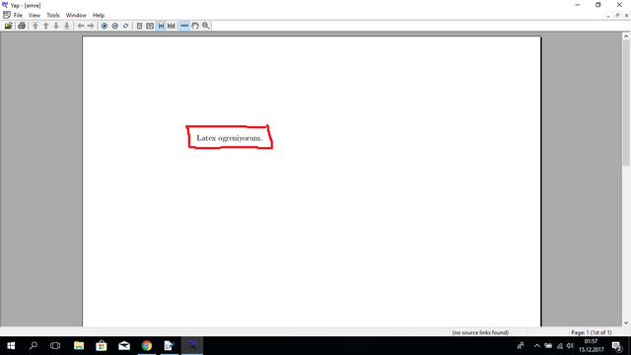Switch to single page view icon

(x=139, y=26)
